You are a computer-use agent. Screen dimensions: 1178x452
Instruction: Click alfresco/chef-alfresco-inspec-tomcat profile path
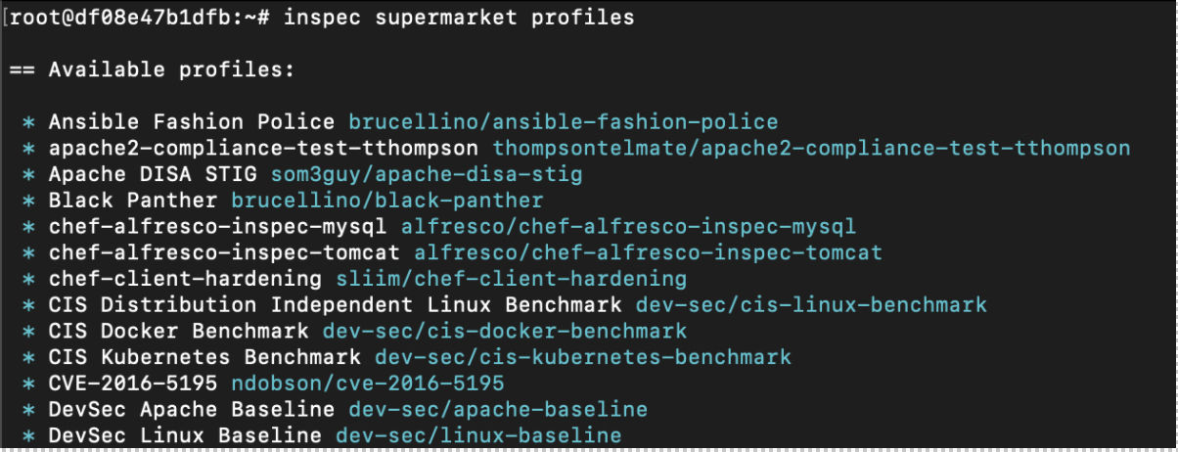pos(648,252)
